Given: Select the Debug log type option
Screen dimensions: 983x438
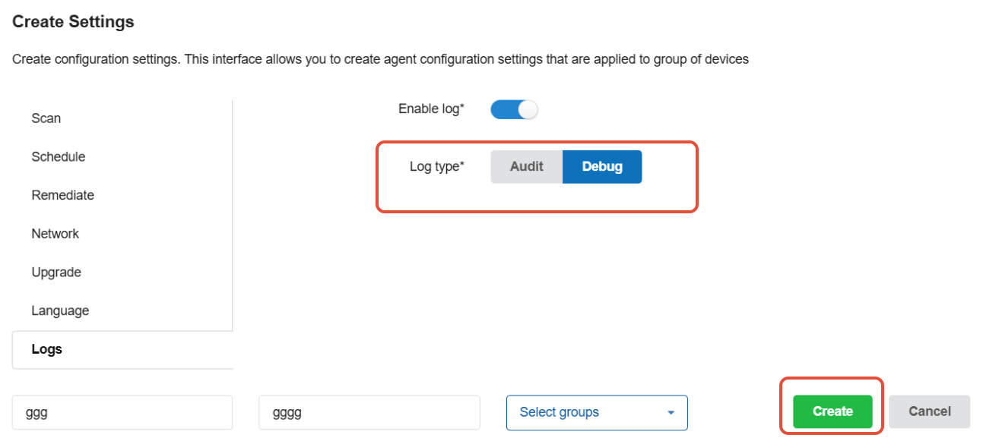Looking at the screenshot, I should pos(602,167).
